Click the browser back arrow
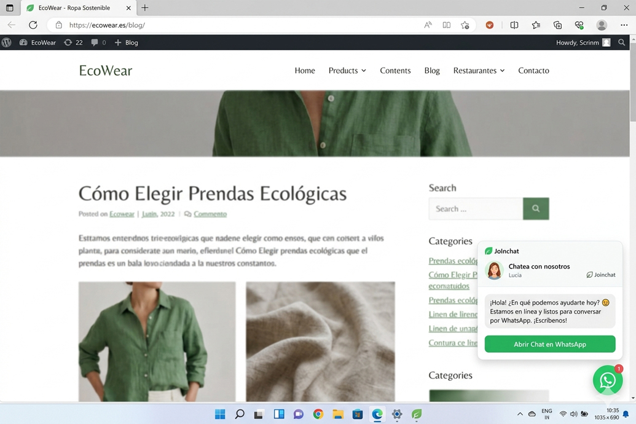Screen dimensions: 636x424 [x=11, y=25]
